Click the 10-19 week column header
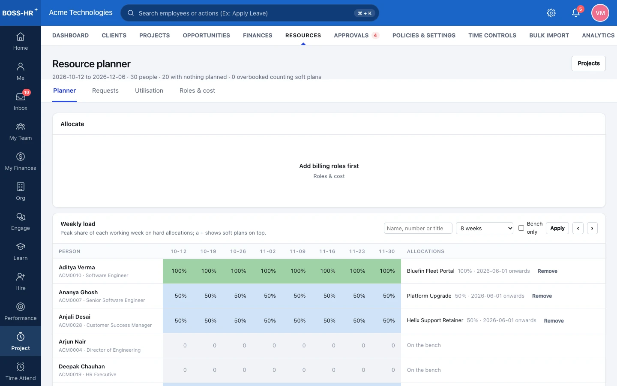617x386 pixels. point(208,251)
